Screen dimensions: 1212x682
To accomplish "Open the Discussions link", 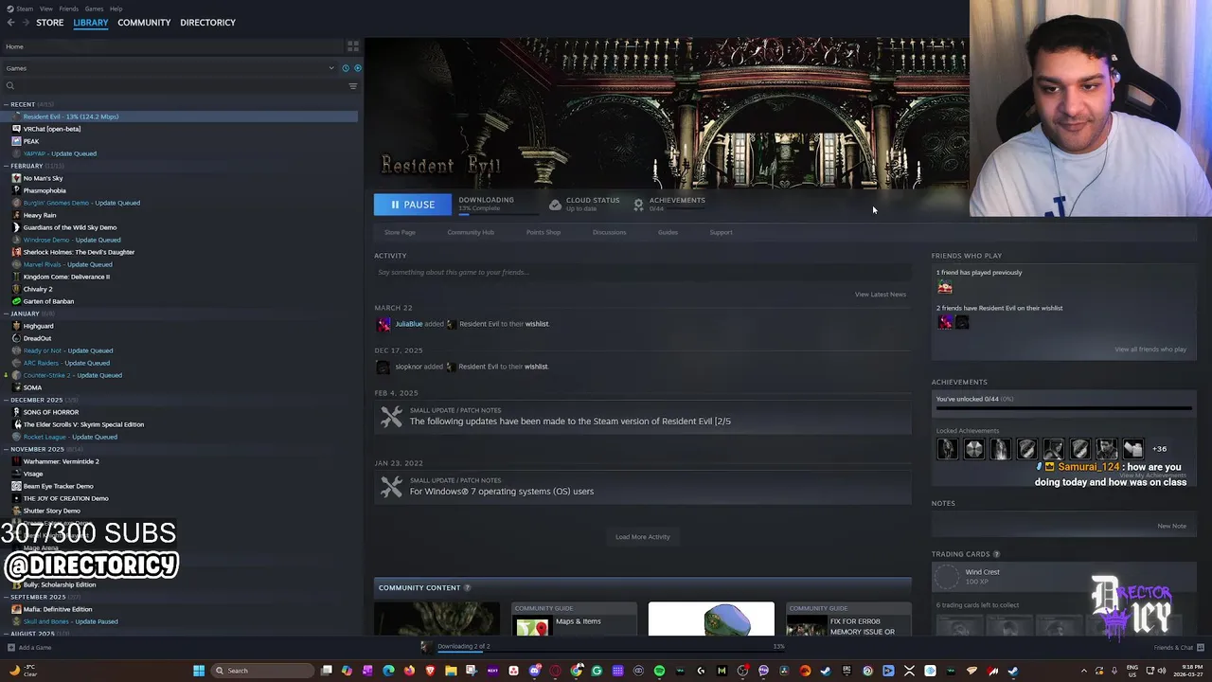I will click(x=609, y=232).
